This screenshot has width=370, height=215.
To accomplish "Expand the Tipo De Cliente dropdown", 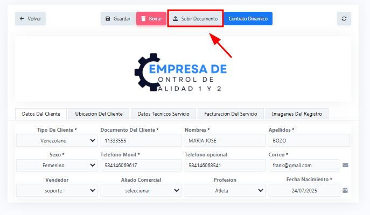I will point(57,141).
